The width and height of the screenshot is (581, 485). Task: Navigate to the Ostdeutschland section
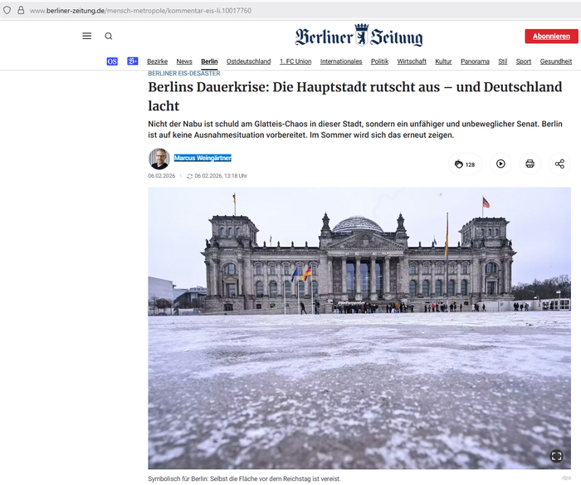pos(248,61)
